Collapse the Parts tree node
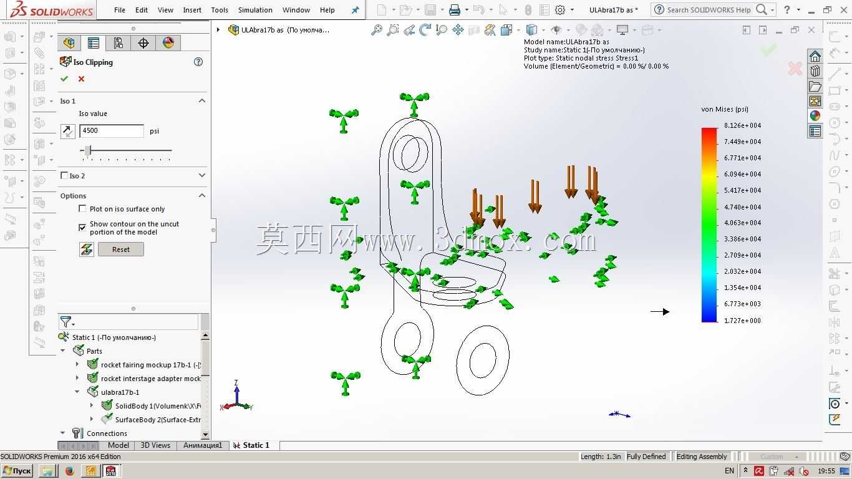The height and width of the screenshot is (479, 852). [x=63, y=351]
